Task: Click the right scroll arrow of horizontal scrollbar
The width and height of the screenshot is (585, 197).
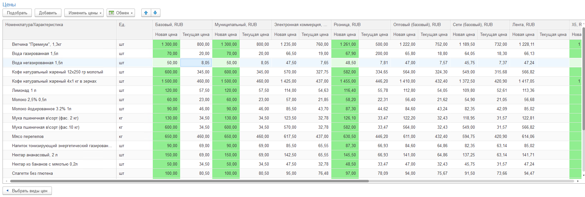Action: (x=578, y=181)
